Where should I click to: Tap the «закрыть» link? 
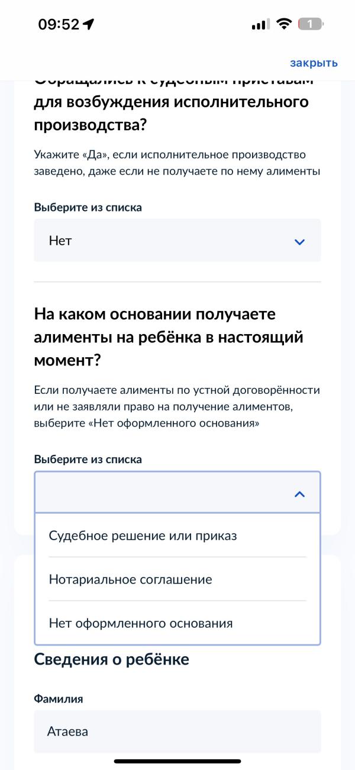click(x=314, y=63)
